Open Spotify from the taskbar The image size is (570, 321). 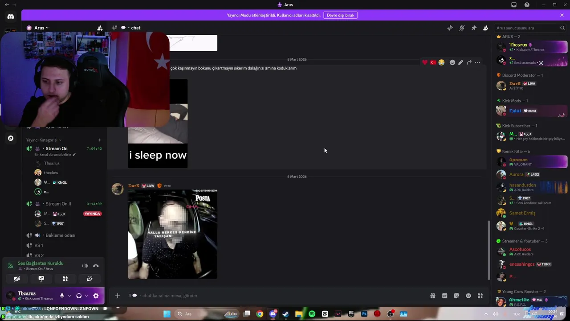(x=312, y=314)
